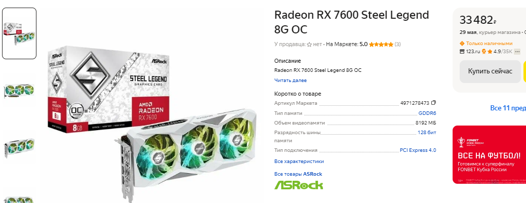The width and height of the screenshot is (526, 203).
Task: Select the second thumbnail with front fan view
Action: tap(19, 90)
